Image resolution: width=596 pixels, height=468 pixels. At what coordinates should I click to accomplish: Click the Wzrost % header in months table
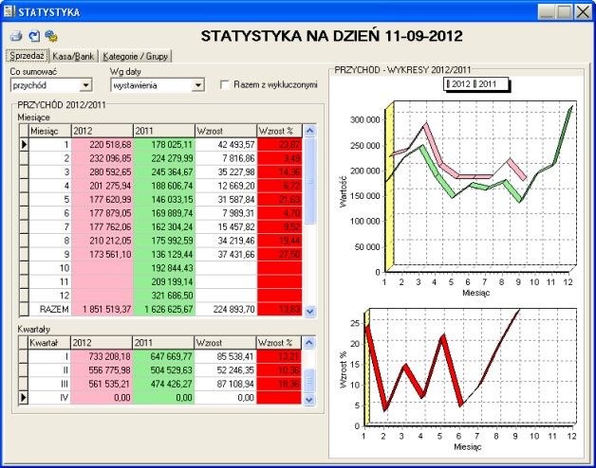(279, 131)
